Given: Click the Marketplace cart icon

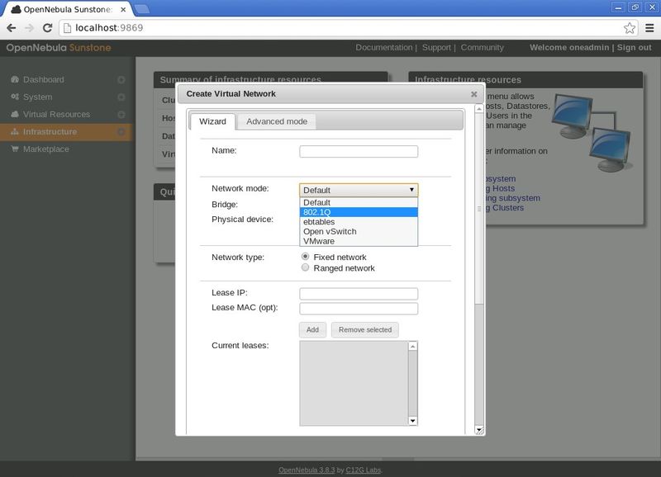Looking at the screenshot, I should 15,149.
